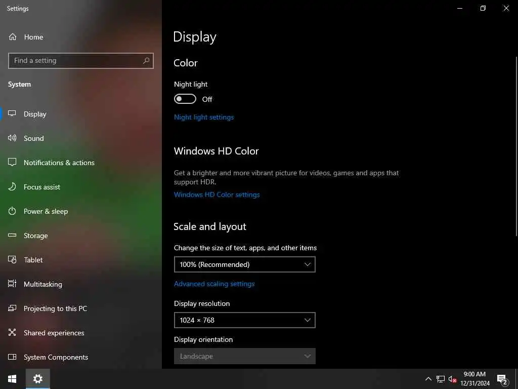Screen dimensions: 518x389
Task: Click the Storage drive icon
Action: 12,235
